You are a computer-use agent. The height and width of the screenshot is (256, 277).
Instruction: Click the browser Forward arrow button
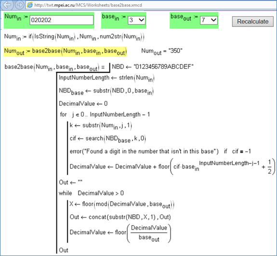[19, 5]
